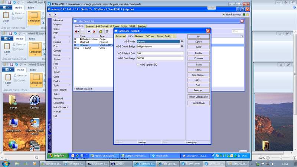Open the WDS Default Bridge dropdown arrow
297x167 pixels.
coord(182,46)
